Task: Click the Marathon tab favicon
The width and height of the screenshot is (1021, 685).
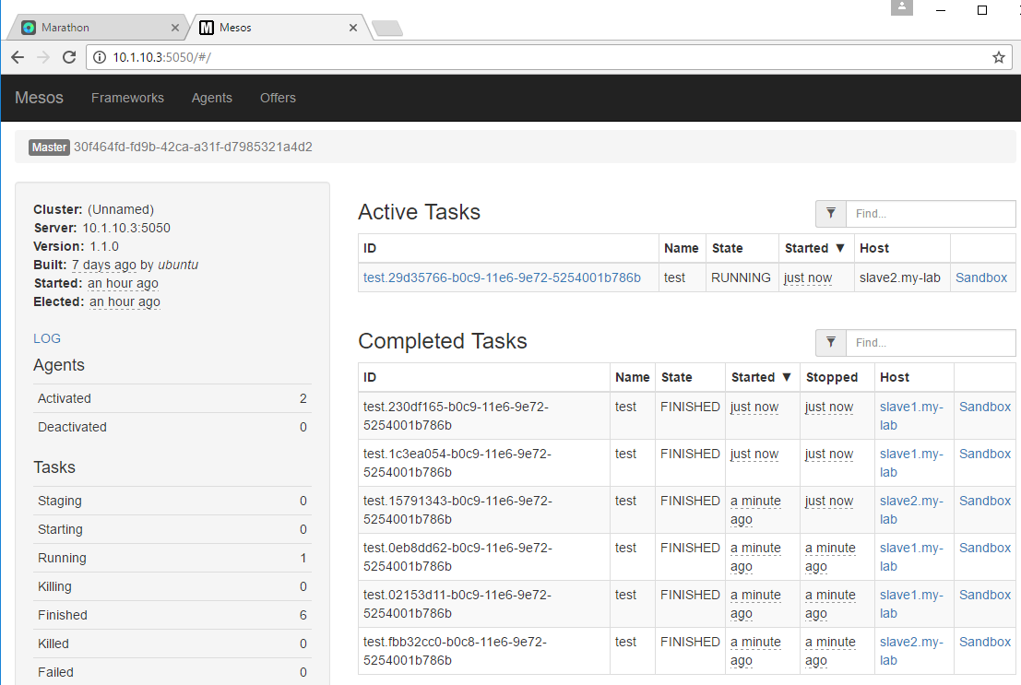Action: 29,28
